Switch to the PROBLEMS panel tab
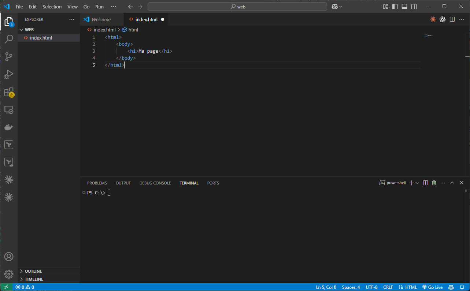The width and height of the screenshot is (470, 291). click(x=97, y=183)
